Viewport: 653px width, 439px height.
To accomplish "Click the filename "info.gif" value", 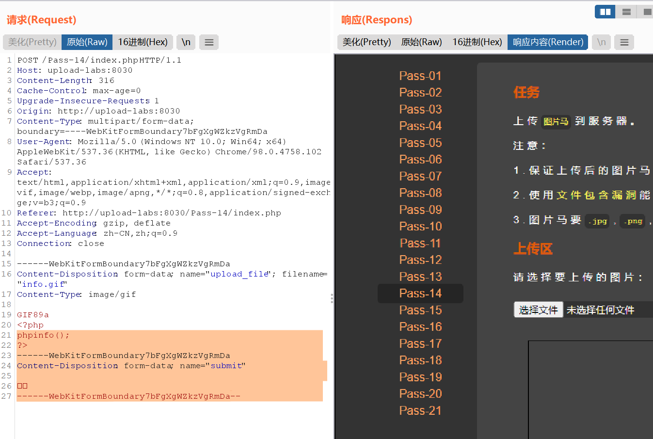I will point(42,284).
